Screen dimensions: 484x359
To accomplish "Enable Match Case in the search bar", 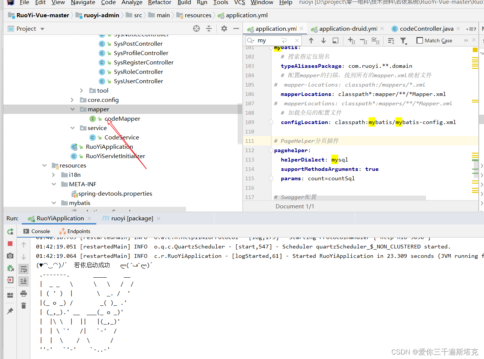I will 420,40.
